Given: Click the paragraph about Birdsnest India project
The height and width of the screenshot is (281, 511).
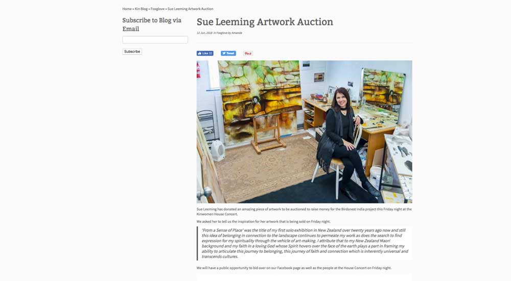Looking at the screenshot, I should coord(304,212).
